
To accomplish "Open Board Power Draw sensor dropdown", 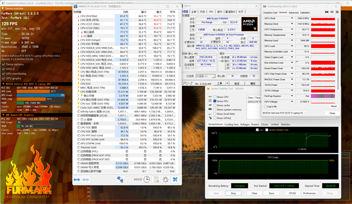I will point(292,68).
